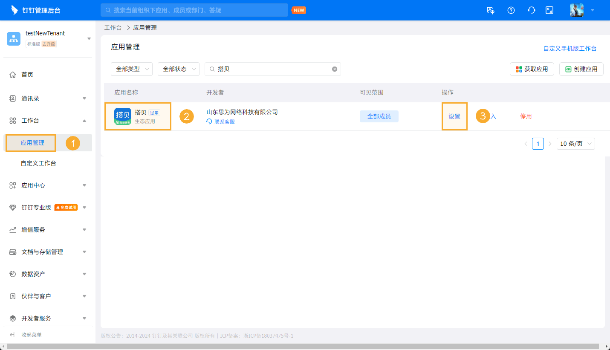Select page 1 in the pagination
This screenshot has height=350, width=610.
pos(538,144)
